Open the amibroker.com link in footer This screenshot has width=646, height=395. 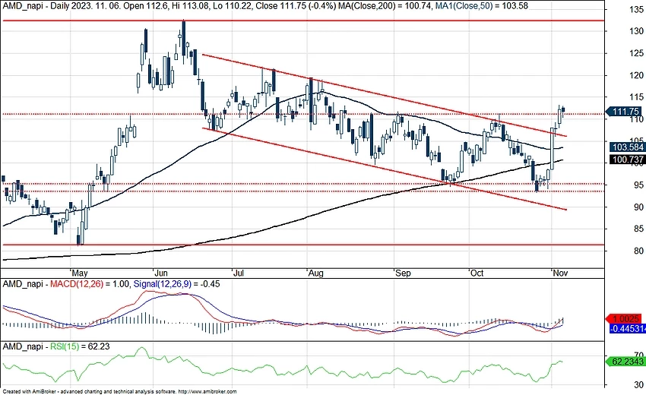207,392
